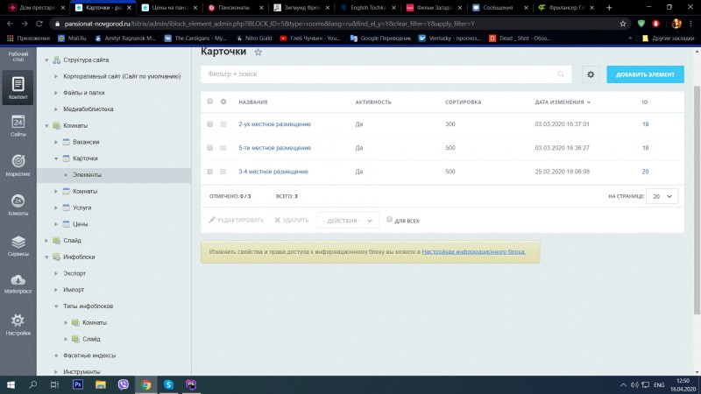Screen dimensions: 701x394
Task: Open the Маркетинг sidebar section
Action: (18, 165)
